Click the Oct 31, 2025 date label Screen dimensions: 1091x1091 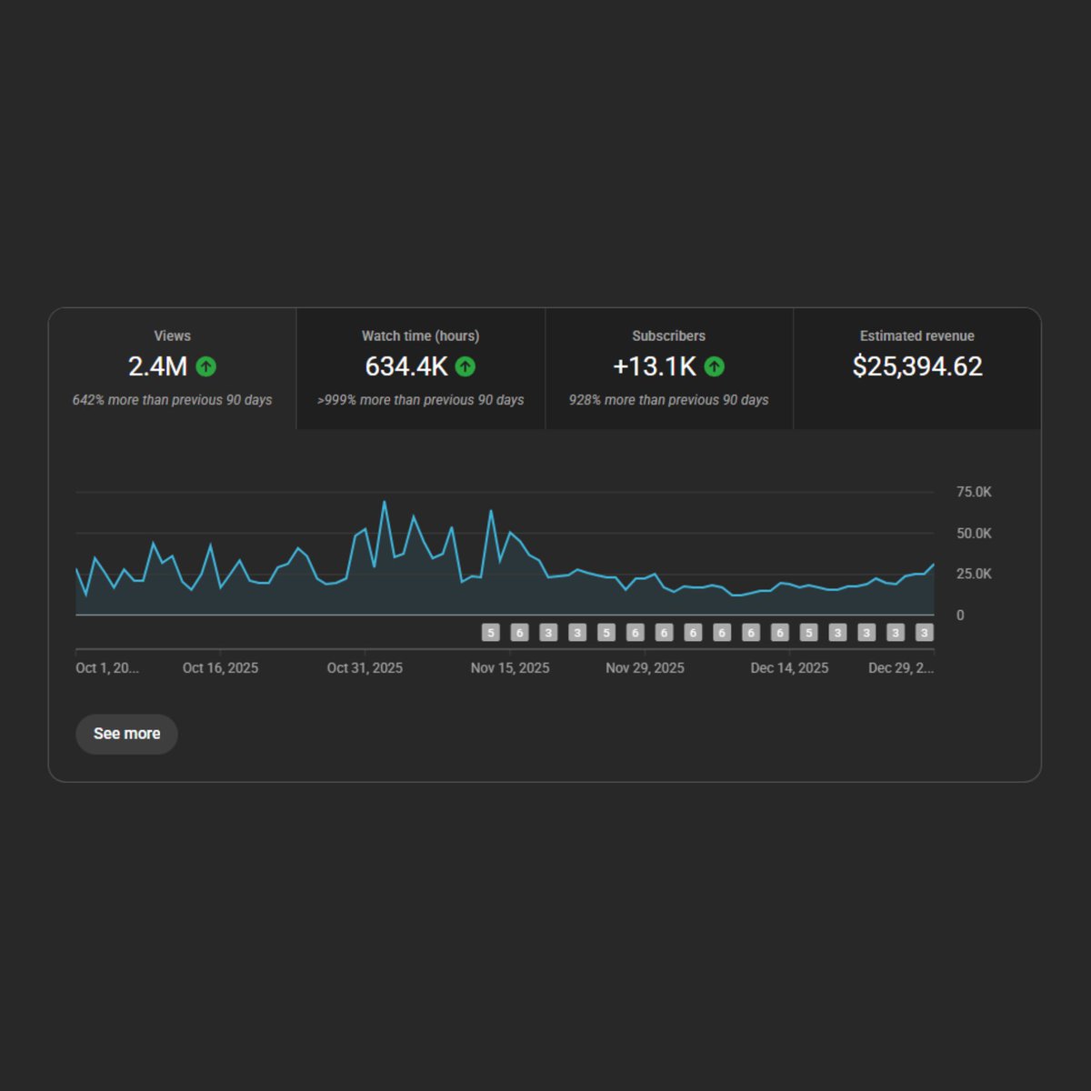(365, 668)
